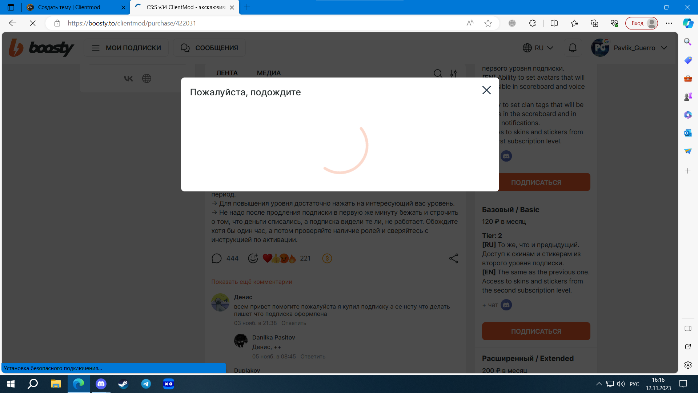Open the Outlook icon in the sidebar

tap(687, 133)
